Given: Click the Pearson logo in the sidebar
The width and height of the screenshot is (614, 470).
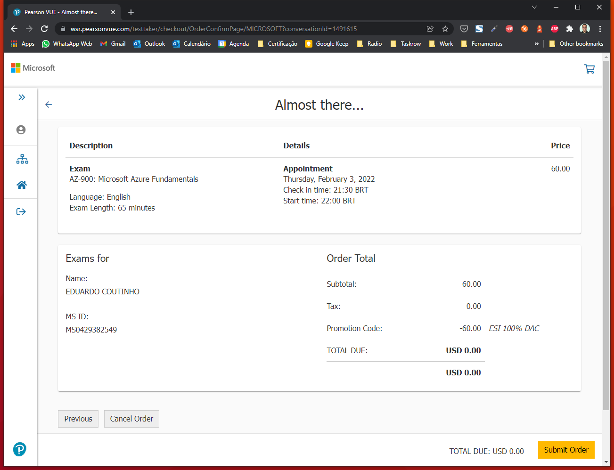Looking at the screenshot, I should [x=20, y=449].
